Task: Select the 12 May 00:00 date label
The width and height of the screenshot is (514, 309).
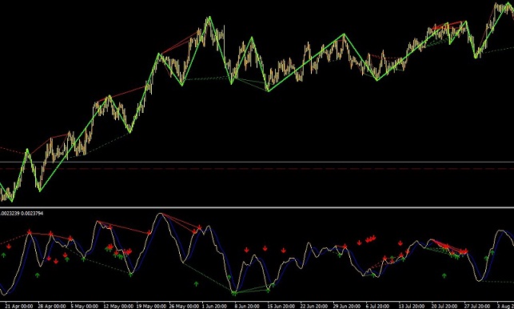Action: pyautogui.click(x=118, y=306)
